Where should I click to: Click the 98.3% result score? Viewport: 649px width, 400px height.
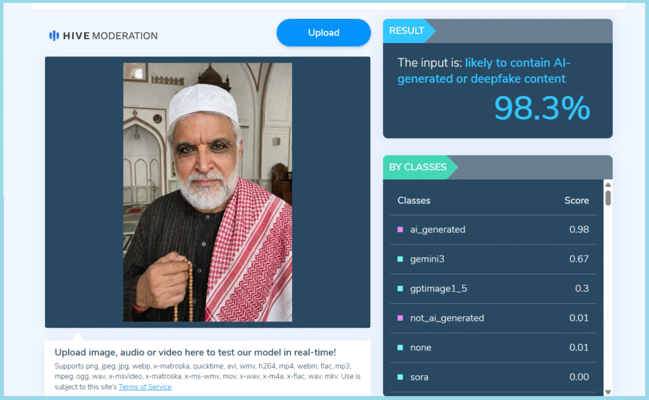[x=542, y=108]
